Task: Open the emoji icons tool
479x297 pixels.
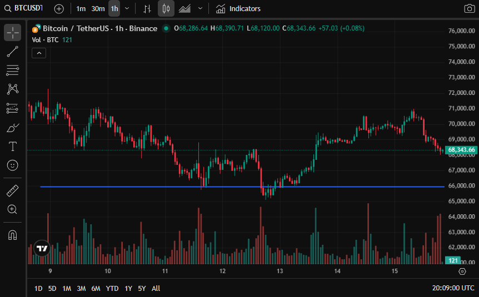Action: [13, 165]
